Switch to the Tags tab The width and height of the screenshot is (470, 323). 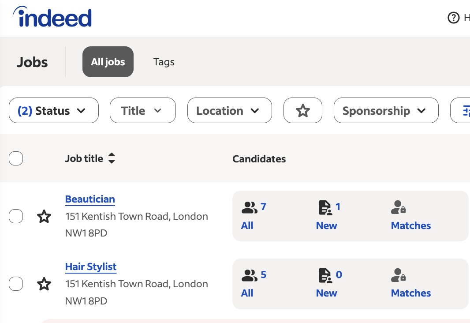[164, 62]
